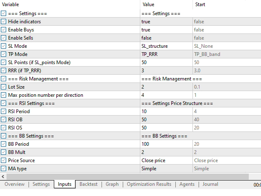Switch to the Settings tab
This screenshot has width=261, height=196.
[41, 184]
